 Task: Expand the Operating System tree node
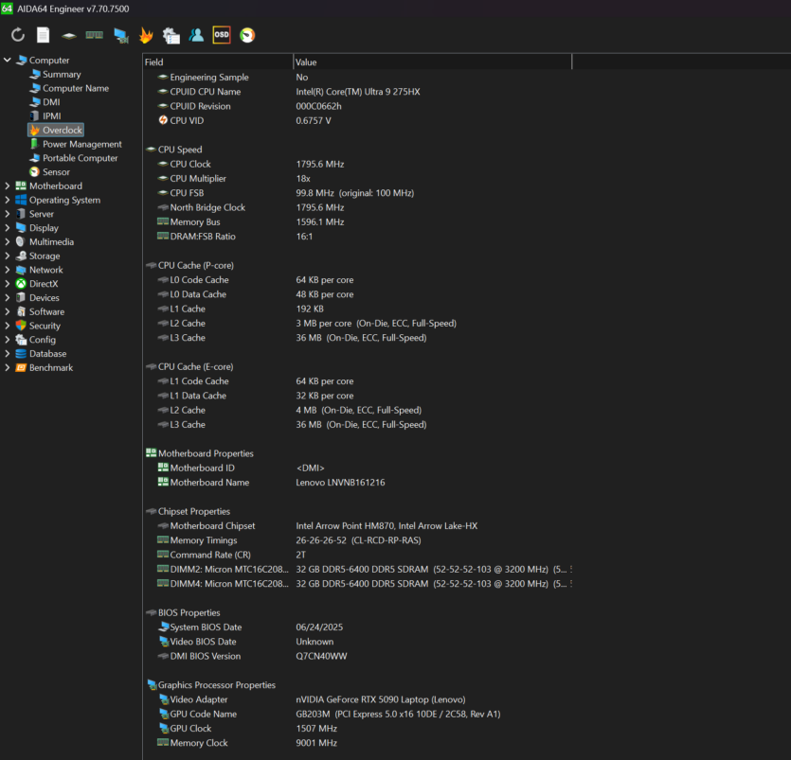click(7, 200)
